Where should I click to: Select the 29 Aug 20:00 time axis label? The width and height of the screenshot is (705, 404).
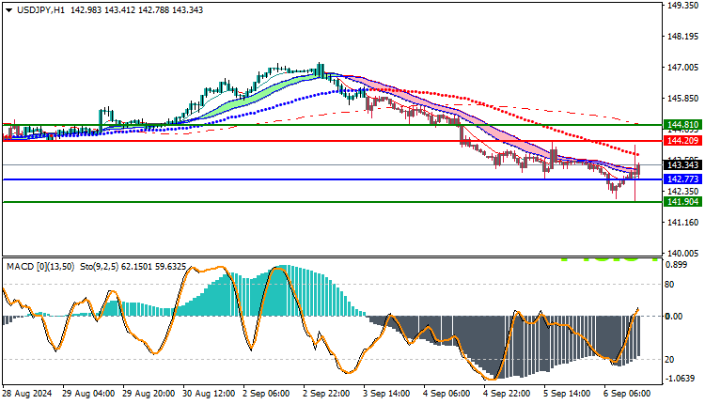pos(149,394)
